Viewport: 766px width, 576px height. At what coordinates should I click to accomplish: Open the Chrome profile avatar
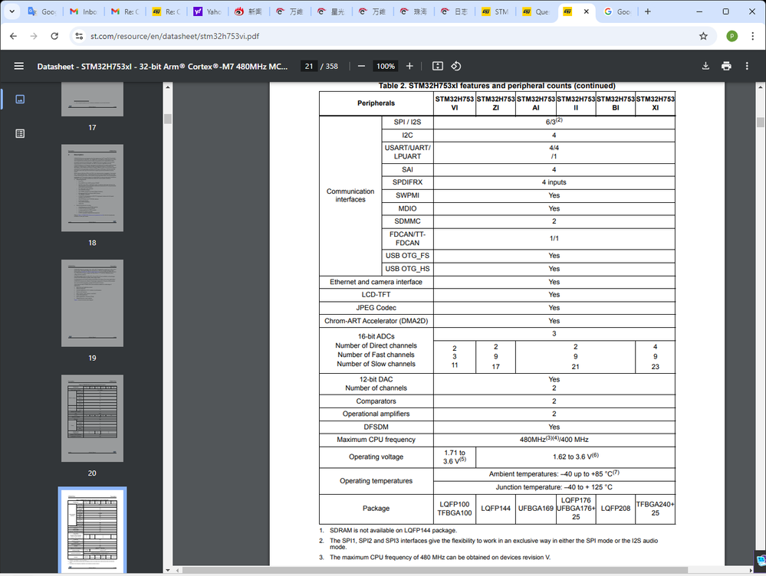731,36
